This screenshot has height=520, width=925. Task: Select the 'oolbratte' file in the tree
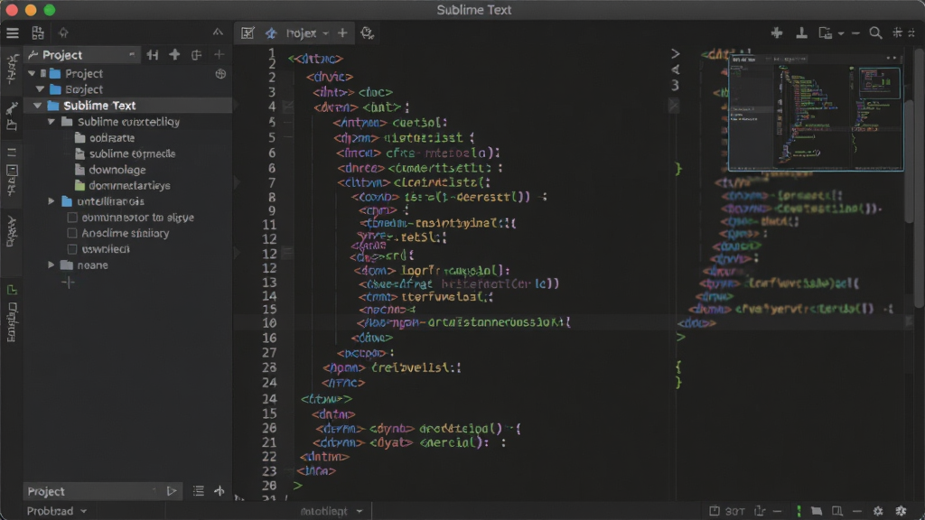pyautogui.click(x=112, y=138)
